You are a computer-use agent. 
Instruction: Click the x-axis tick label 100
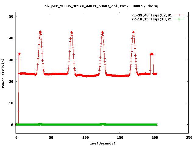(x=85, y=137)
